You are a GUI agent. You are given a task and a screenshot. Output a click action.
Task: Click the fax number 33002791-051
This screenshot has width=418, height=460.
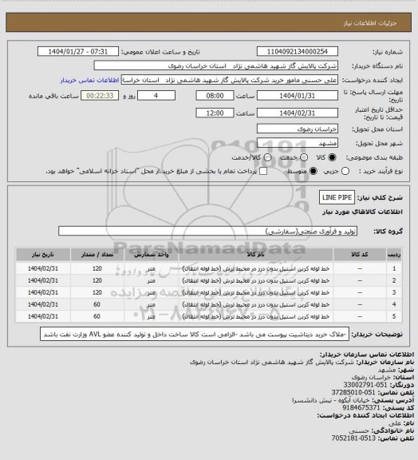[365, 385]
